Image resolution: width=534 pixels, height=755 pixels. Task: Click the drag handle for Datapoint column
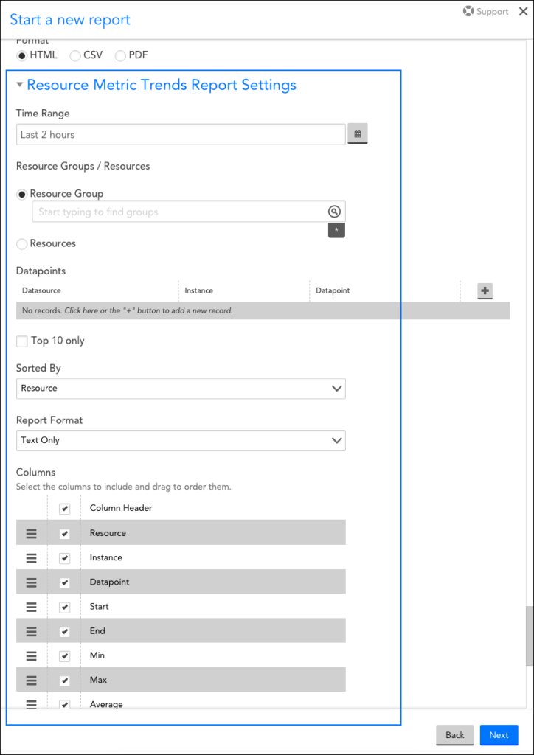coord(31,582)
